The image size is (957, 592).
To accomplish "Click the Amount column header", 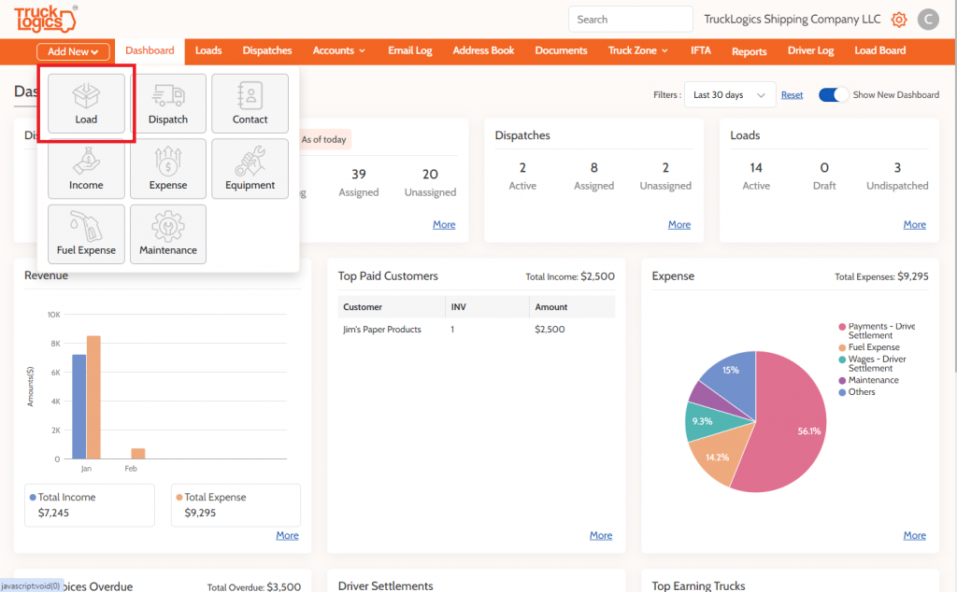I will pos(572,307).
